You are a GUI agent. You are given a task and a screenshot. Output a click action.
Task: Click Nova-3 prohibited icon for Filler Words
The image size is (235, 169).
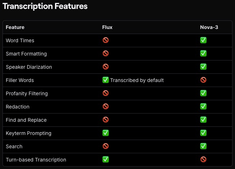coord(203,80)
